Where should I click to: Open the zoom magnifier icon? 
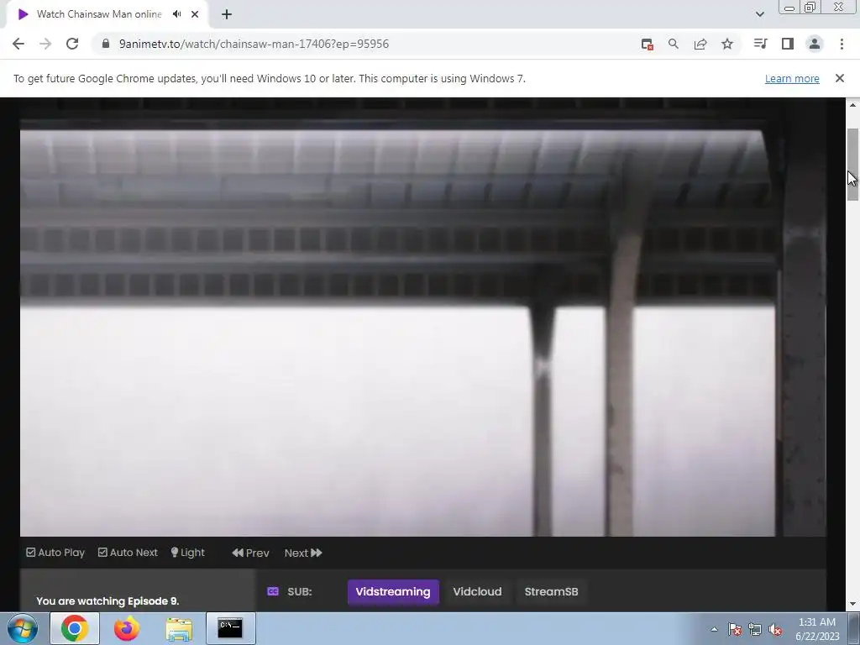pyautogui.click(x=674, y=44)
